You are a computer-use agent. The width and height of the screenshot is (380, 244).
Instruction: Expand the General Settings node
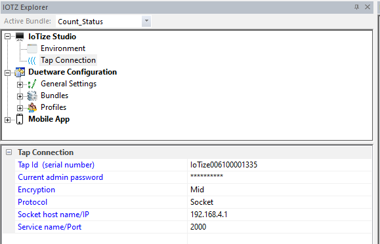[20, 84]
